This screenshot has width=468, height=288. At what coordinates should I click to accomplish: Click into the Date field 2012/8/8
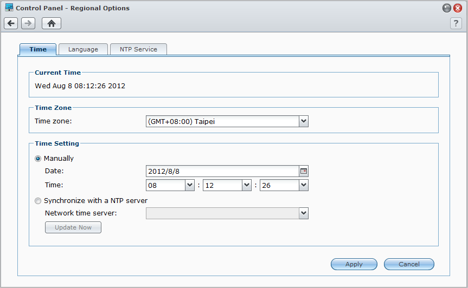222,171
